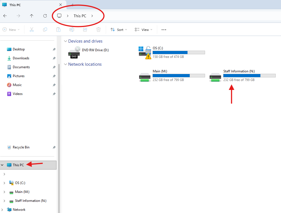Click the Rename icon in toolbar
Screen dimensions: 281x213
click(72, 30)
